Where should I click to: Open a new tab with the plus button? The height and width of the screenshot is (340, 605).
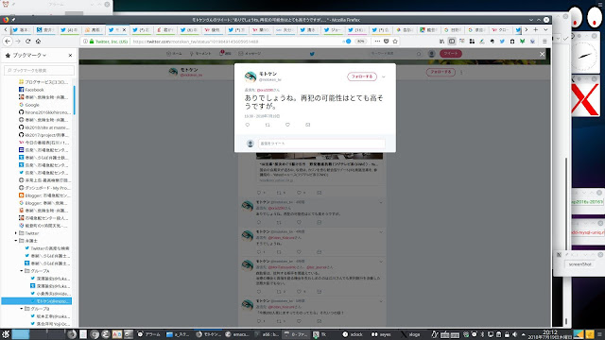(x=536, y=29)
